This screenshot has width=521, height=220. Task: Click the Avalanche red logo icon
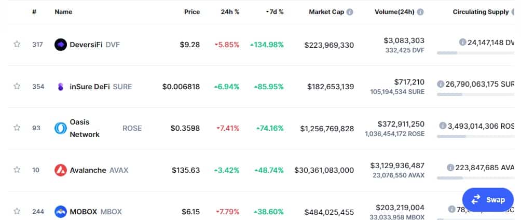click(x=61, y=170)
